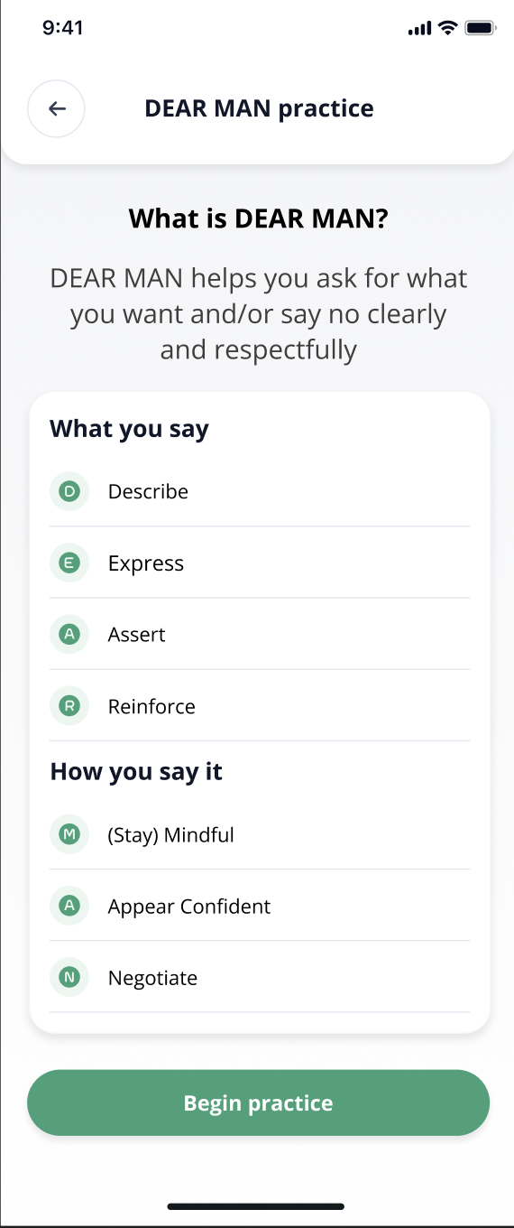Click the battery icon in status bar

479,28
